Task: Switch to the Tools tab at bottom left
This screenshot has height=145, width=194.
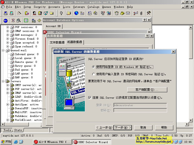Action: pos(7,130)
